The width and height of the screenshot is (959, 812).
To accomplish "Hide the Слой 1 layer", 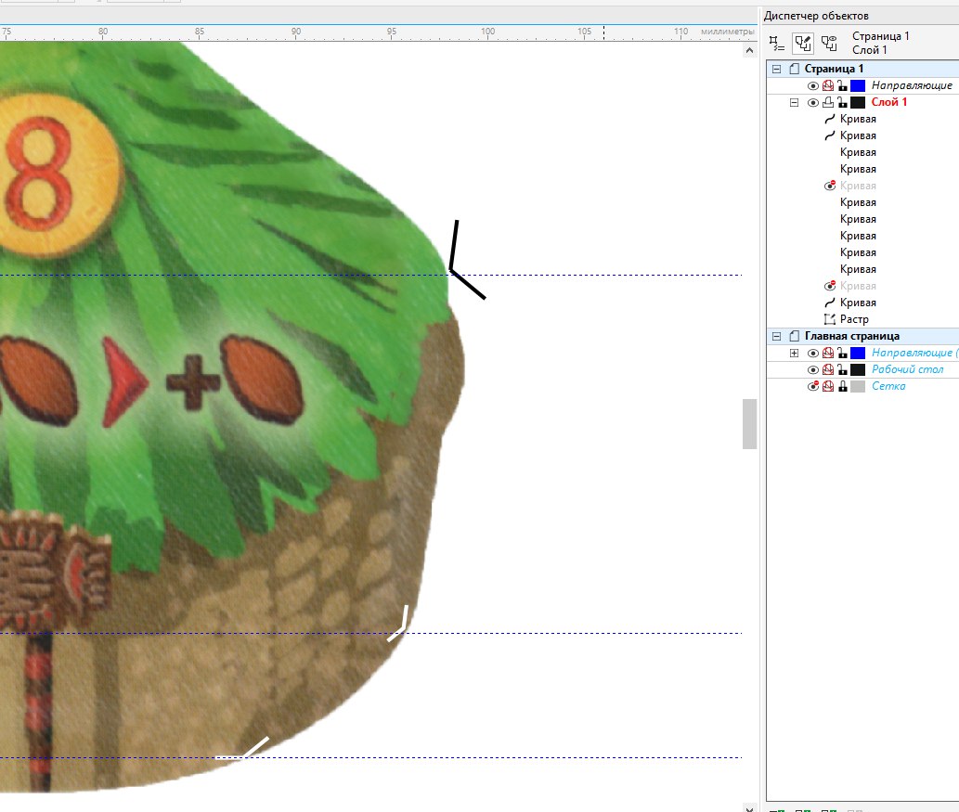I will point(813,103).
